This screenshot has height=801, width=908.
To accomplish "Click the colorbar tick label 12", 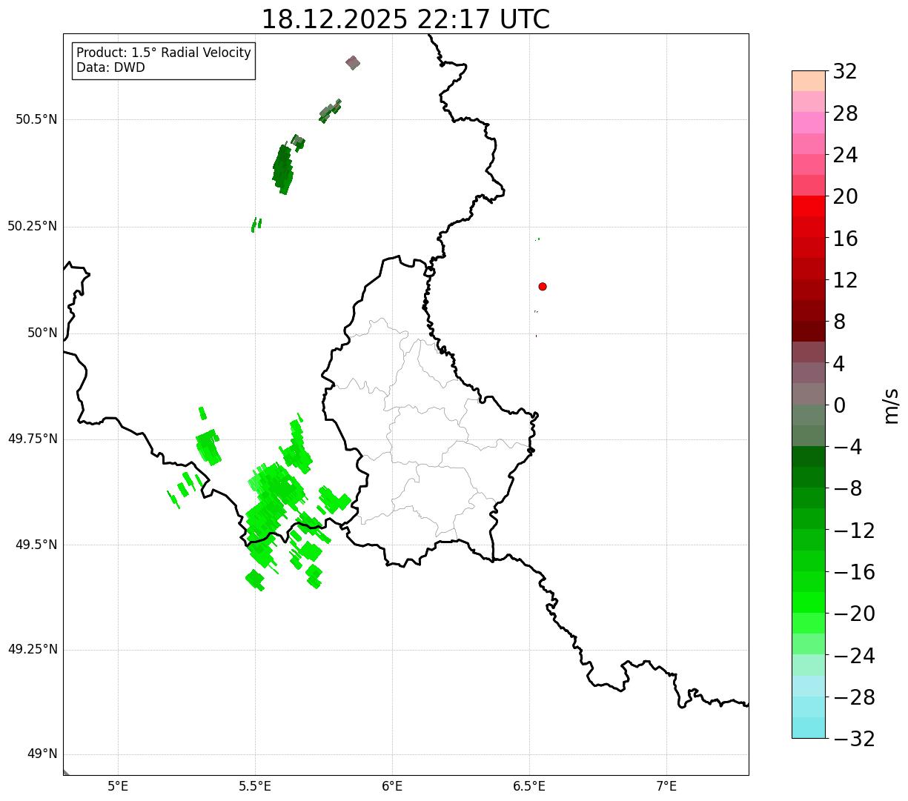I will click(x=845, y=280).
